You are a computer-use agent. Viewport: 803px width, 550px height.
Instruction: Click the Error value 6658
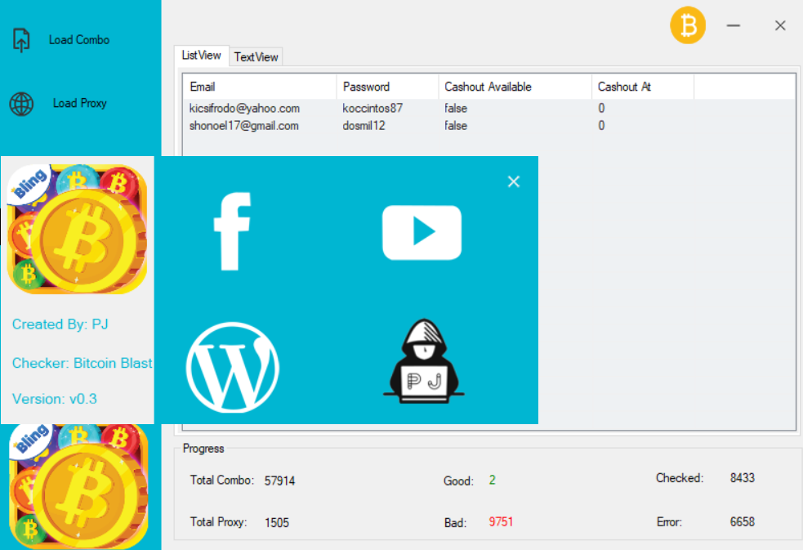point(743,522)
